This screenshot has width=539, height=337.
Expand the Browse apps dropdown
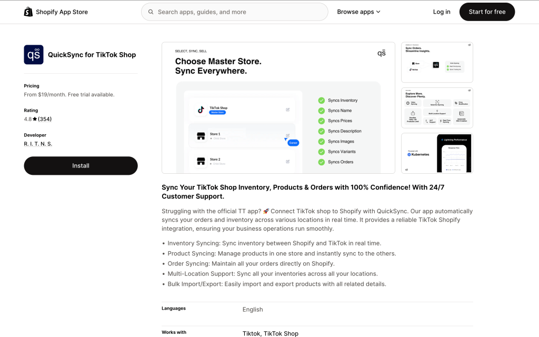(358, 12)
